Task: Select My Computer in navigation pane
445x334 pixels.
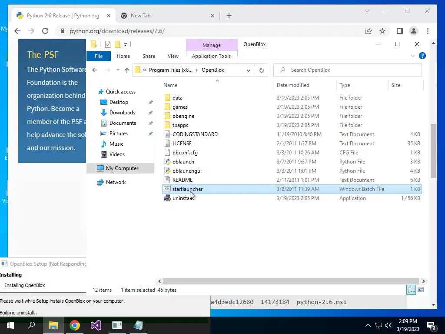Action: coord(120,168)
